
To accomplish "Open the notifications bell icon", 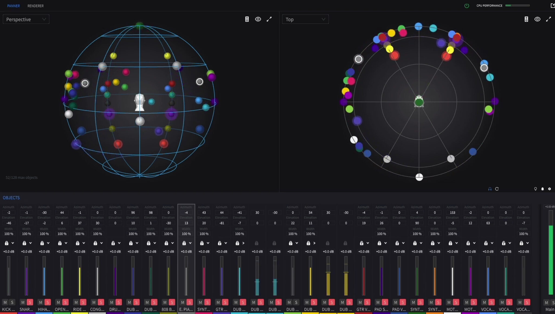I will [543, 189].
